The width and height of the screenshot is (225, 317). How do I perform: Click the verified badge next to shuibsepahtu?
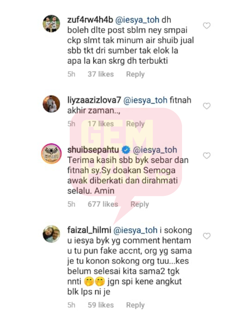click(126, 150)
